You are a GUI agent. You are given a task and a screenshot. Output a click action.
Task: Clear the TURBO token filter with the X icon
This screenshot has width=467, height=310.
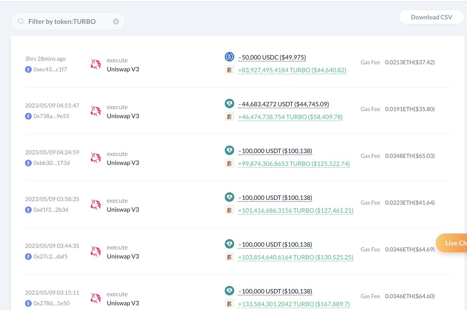(x=116, y=21)
